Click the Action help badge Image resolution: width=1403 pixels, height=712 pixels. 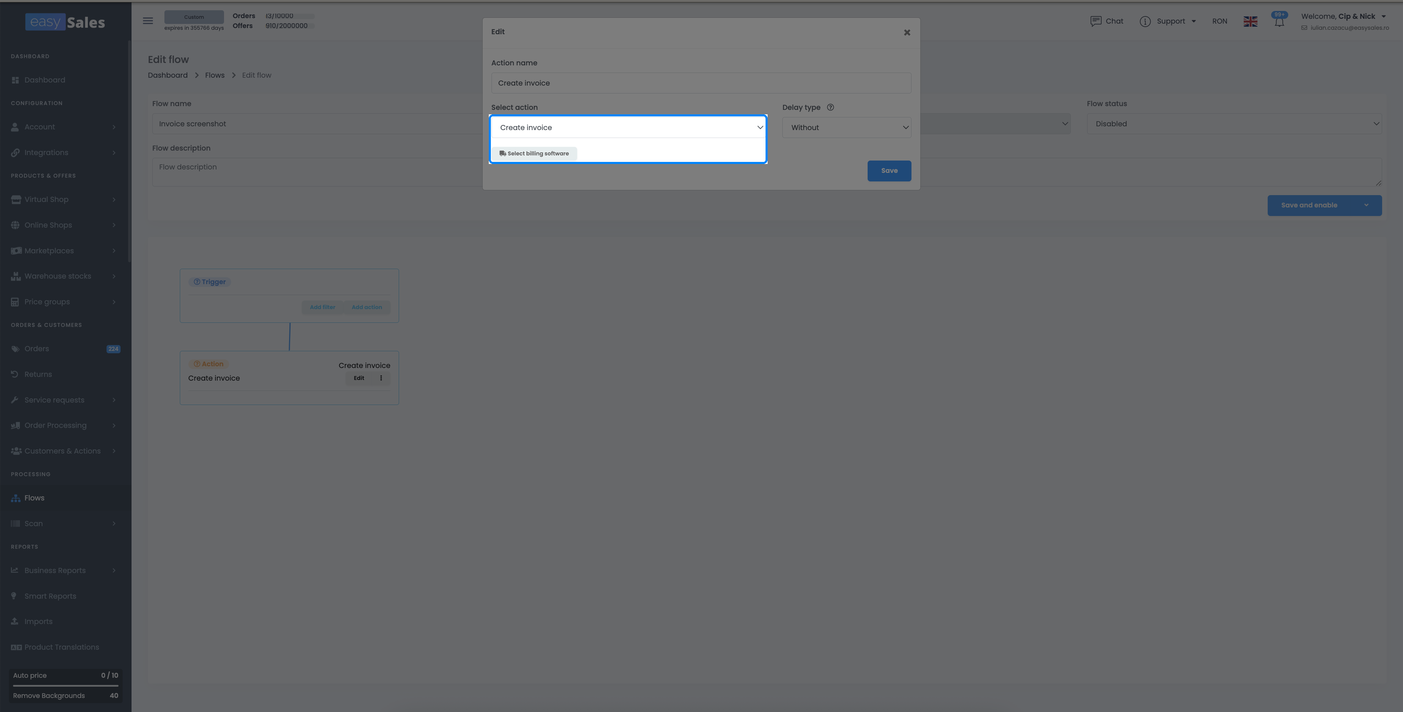(x=209, y=364)
